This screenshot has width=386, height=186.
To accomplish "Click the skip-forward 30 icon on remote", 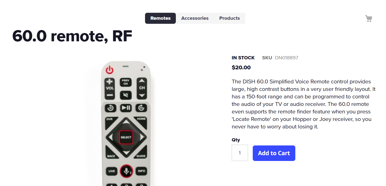I will 141,108.
